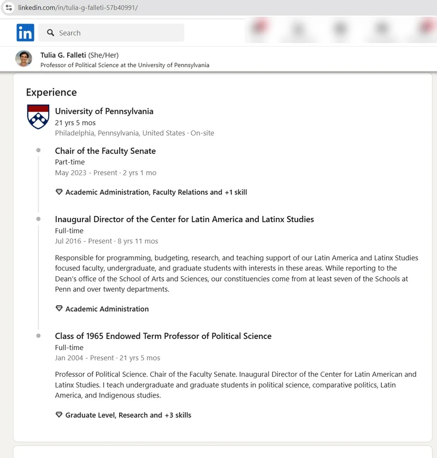Click the 'Part-time' employment type label
Image resolution: width=437 pixels, height=458 pixels.
click(x=70, y=162)
